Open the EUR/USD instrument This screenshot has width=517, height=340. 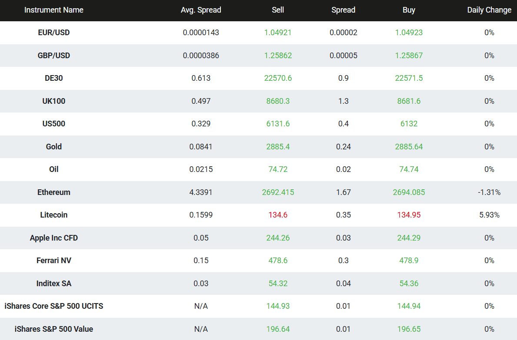[x=54, y=33]
